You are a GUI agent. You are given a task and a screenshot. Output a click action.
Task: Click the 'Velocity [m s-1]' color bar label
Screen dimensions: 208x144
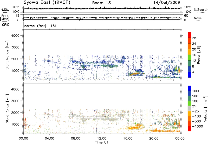(205, 108)
